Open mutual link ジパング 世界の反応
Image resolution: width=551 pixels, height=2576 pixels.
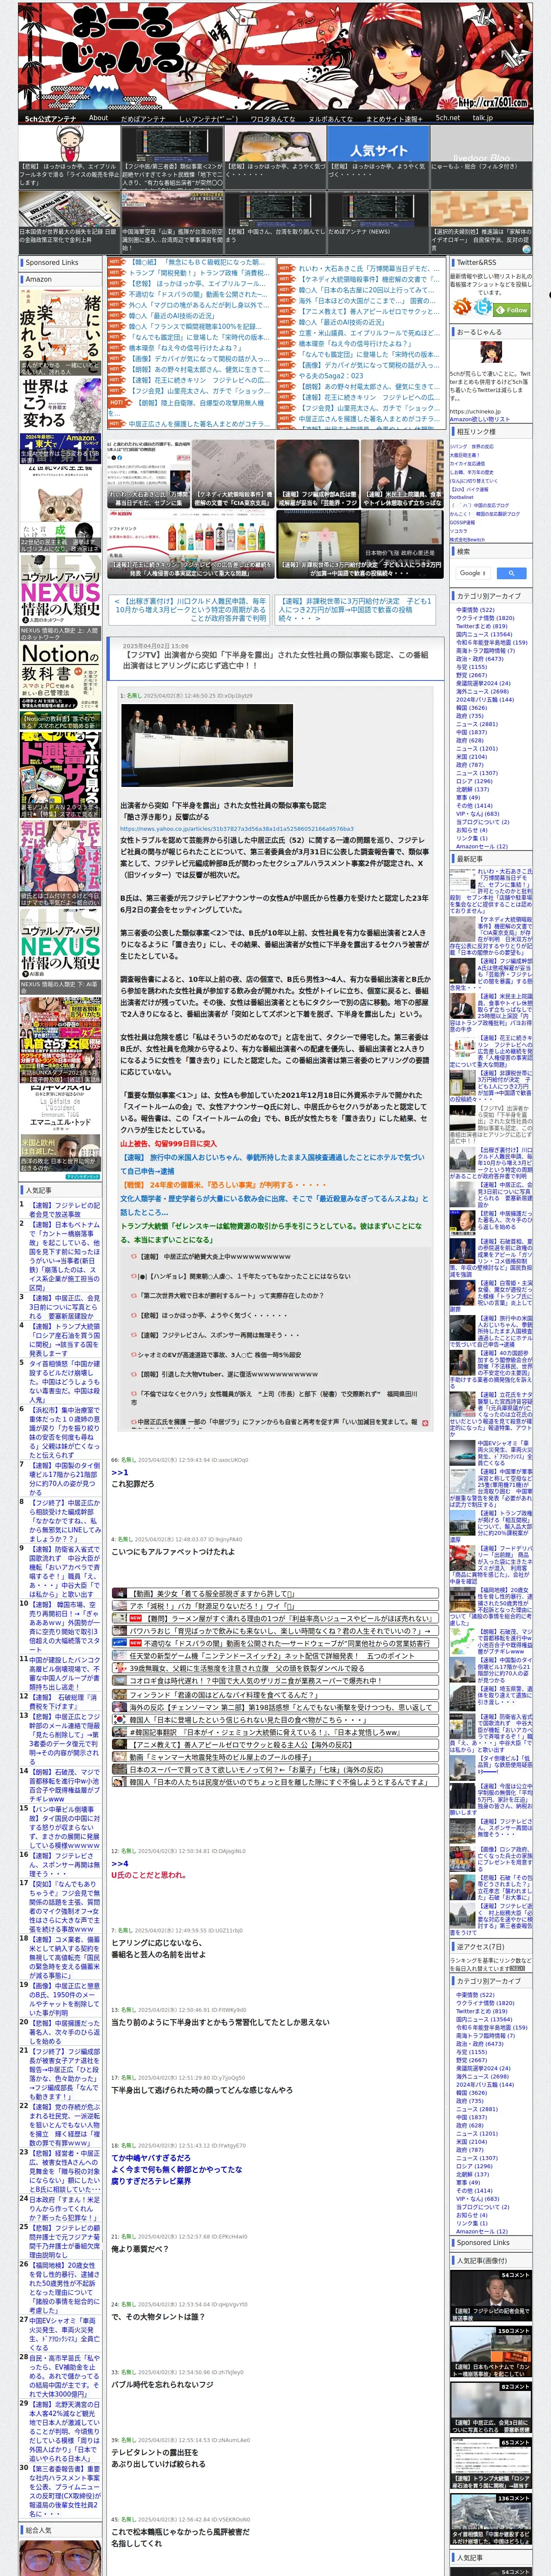point(471,446)
